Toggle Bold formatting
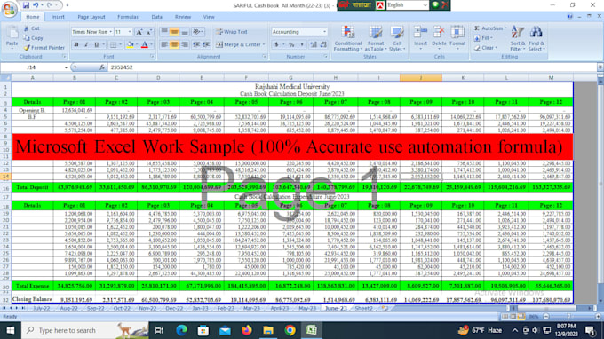604x339 pixels. click(x=75, y=44)
